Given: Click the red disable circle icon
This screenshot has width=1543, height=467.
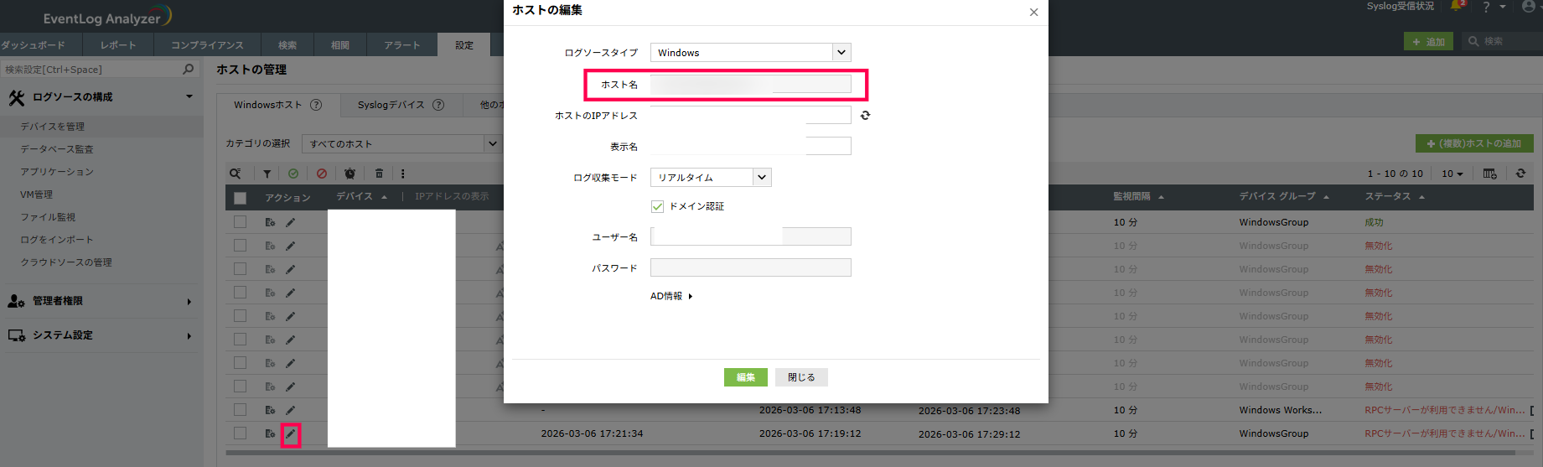Looking at the screenshot, I should coord(322,174).
